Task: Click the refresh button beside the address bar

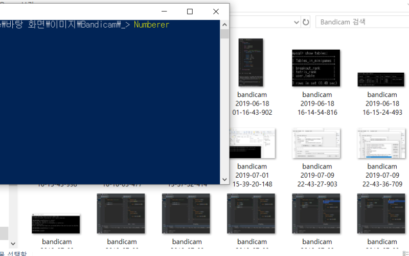Action: [x=306, y=23]
